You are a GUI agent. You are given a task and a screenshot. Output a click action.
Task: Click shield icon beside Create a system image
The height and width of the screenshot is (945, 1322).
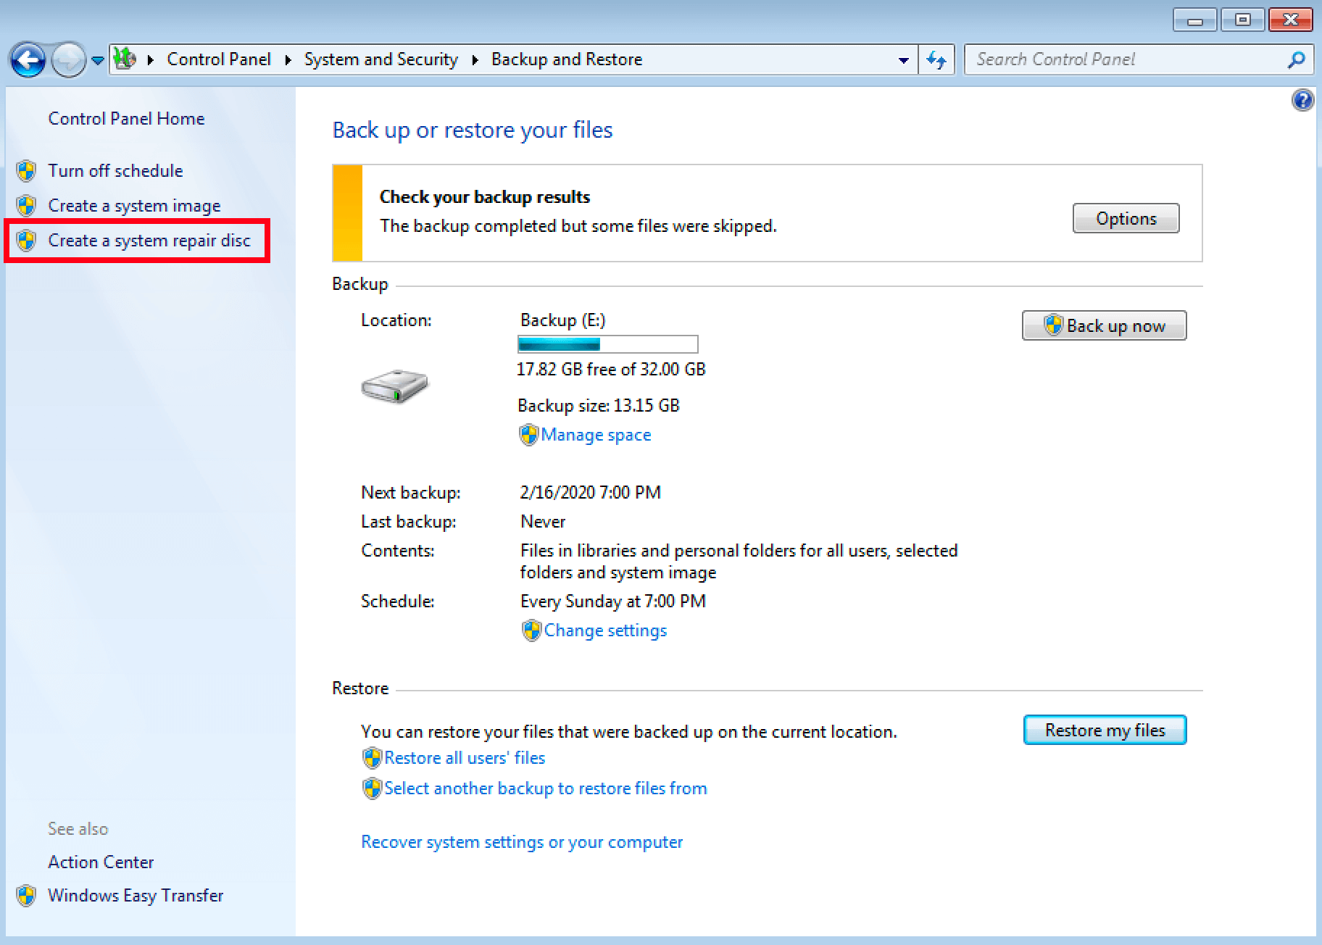(x=26, y=206)
